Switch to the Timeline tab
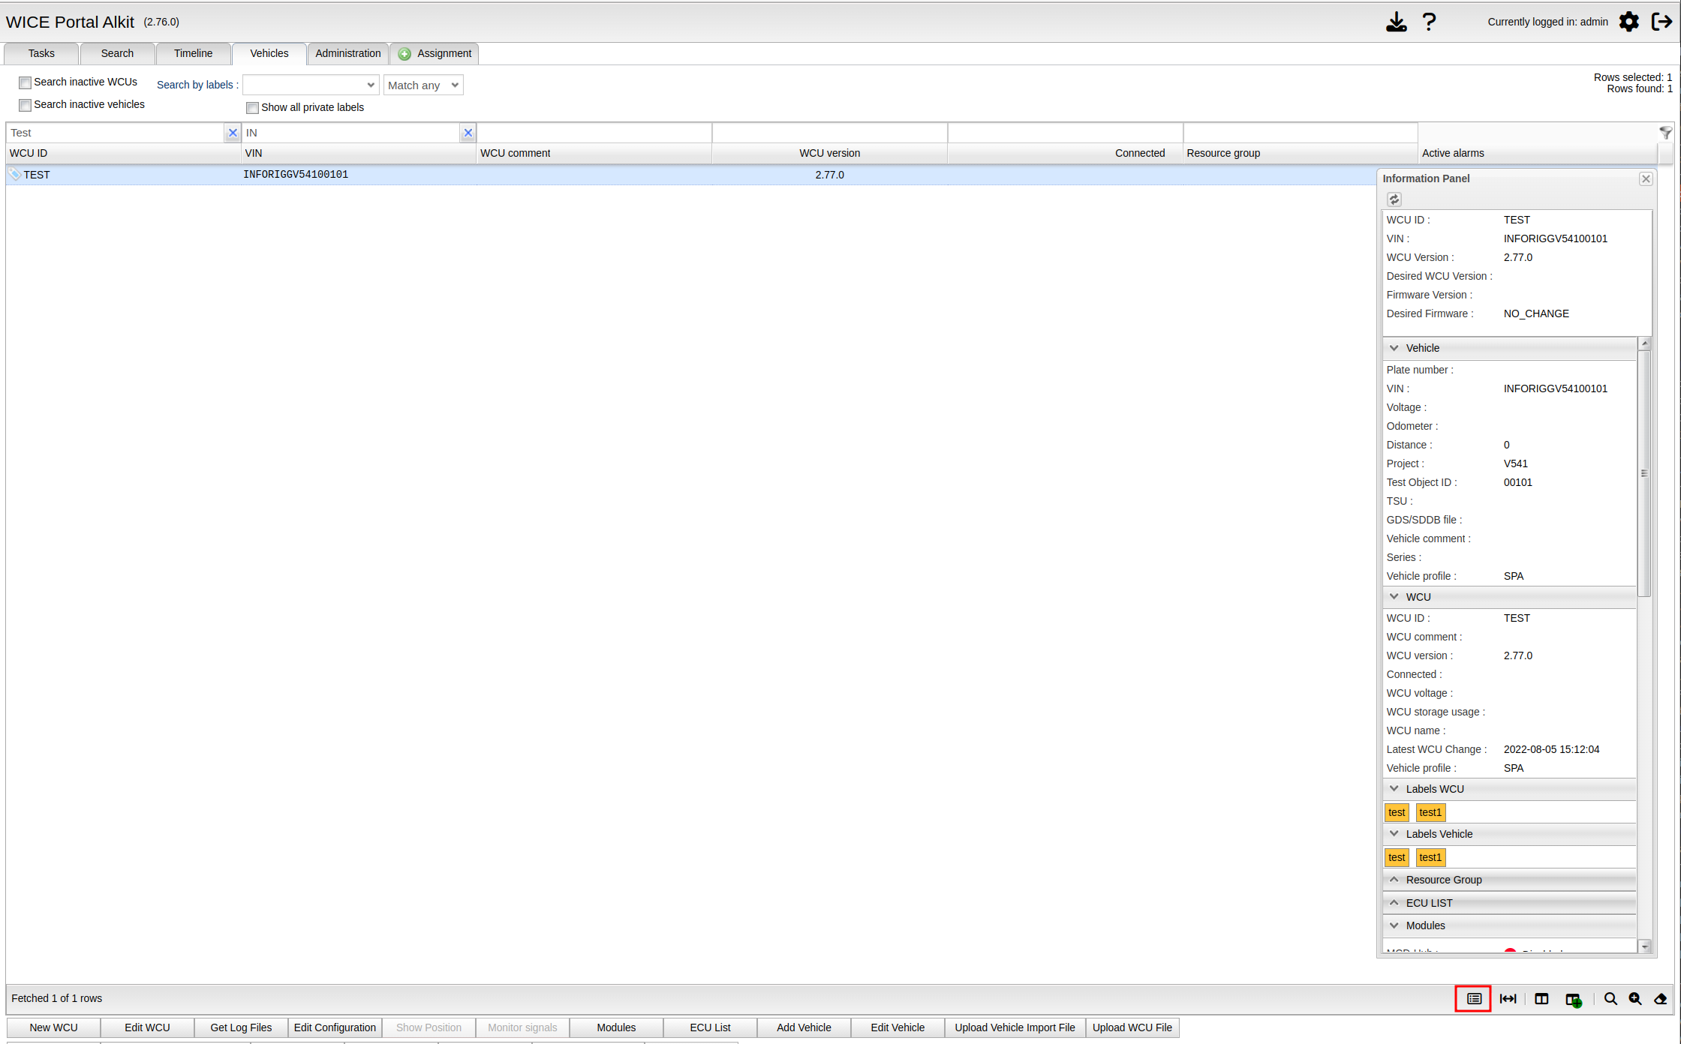The height and width of the screenshot is (1044, 1681). click(193, 53)
